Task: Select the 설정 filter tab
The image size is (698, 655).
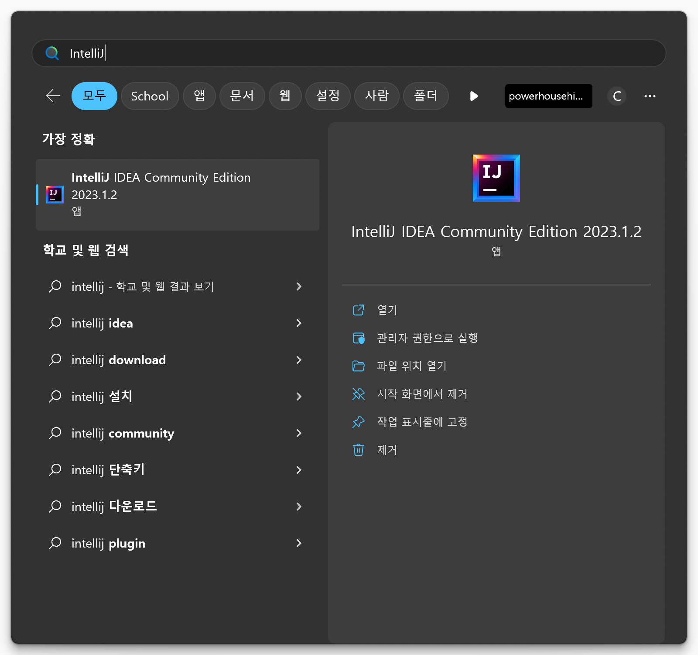Action: [x=328, y=96]
